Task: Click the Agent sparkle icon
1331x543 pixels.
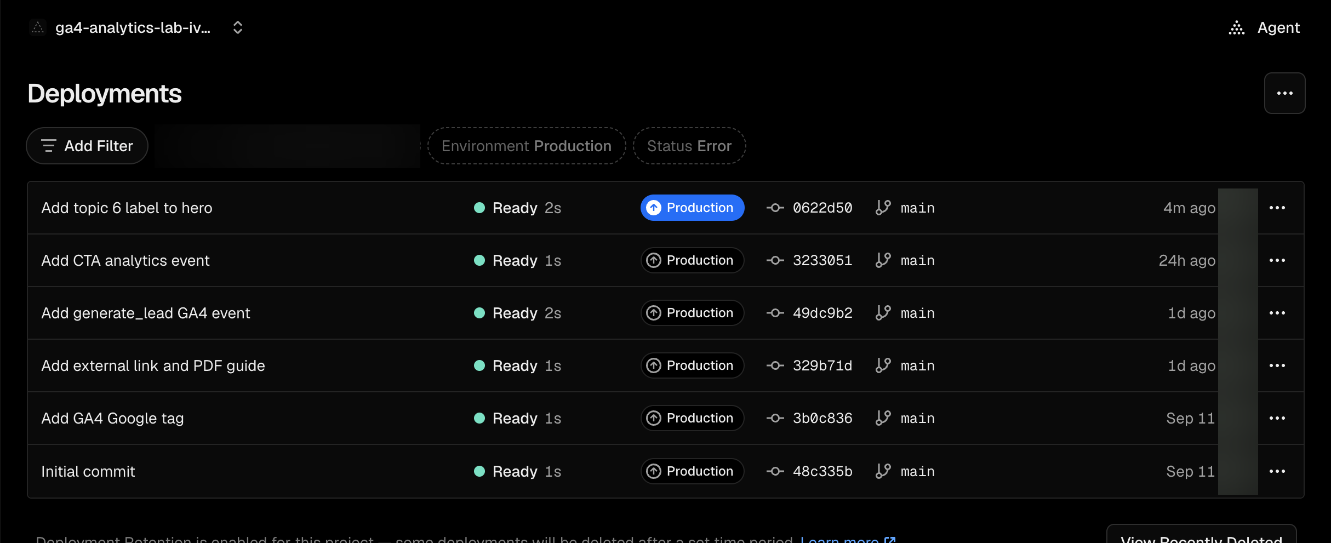Action: [x=1237, y=27]
